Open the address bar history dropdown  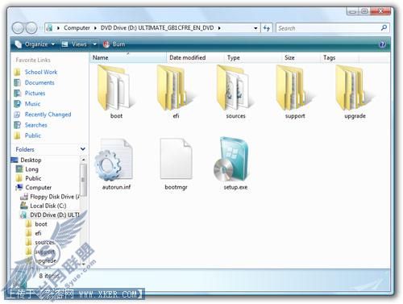(x=256, y=28)
